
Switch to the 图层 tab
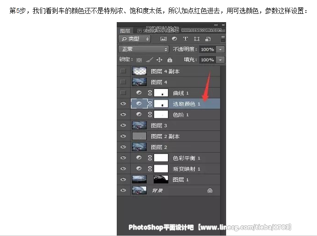125,31
